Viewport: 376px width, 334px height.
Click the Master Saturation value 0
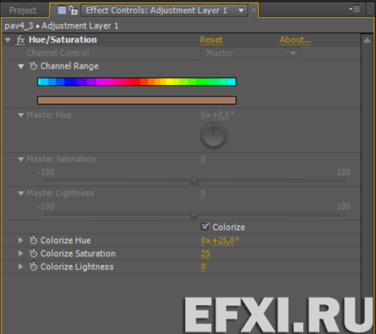coord(203,159)
